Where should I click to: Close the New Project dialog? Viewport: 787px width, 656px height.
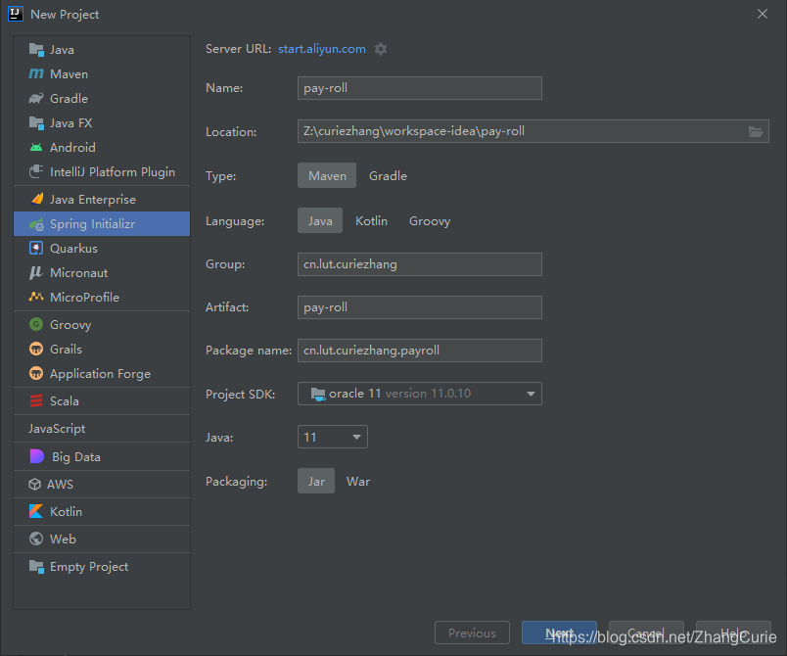[x=763, y=14]
